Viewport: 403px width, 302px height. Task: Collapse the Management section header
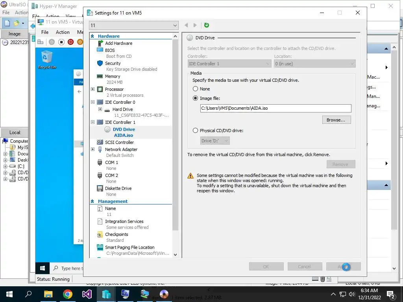point(92,201)
